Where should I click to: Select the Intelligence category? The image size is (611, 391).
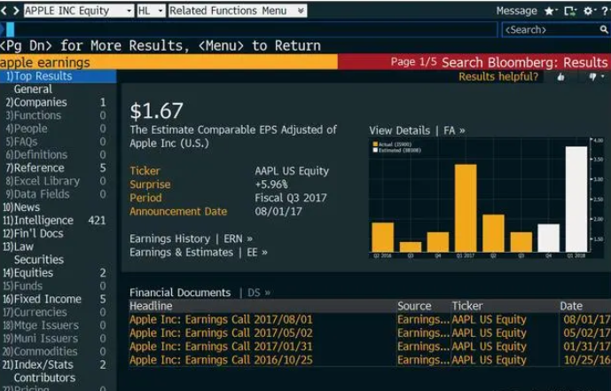(58, 221)
